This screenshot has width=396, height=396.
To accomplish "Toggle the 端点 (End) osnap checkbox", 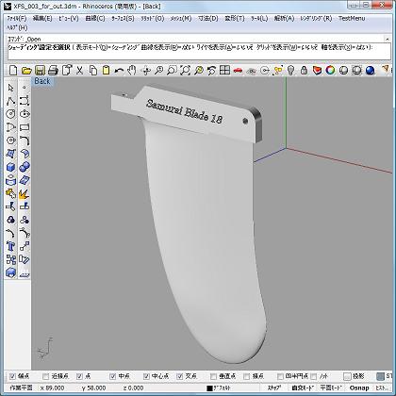I will point(13,376).
